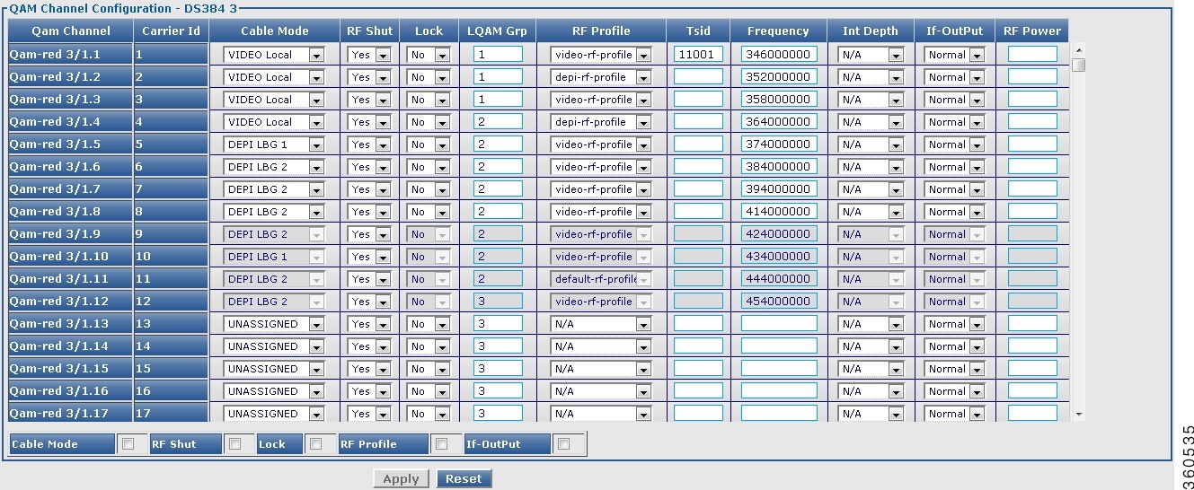The image size is (1194, 490).
Task: Open RF Profile dropdown for Qam-red 3/1.8
Action: [601, 212]
